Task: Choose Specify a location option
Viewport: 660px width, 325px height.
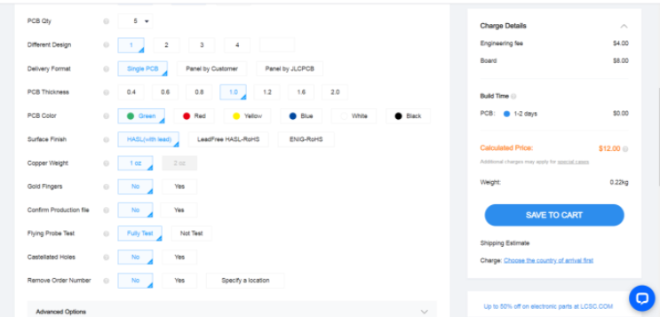Action: click(245, 281)
